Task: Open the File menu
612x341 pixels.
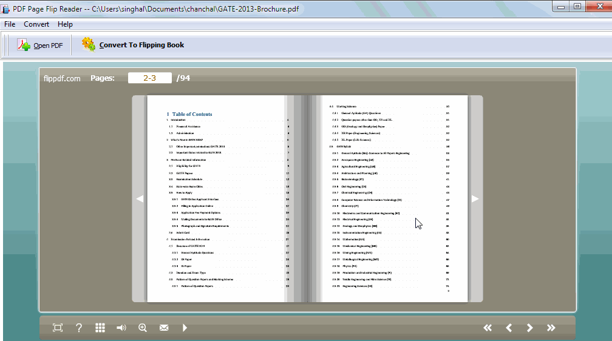Action: click(10, 24)
